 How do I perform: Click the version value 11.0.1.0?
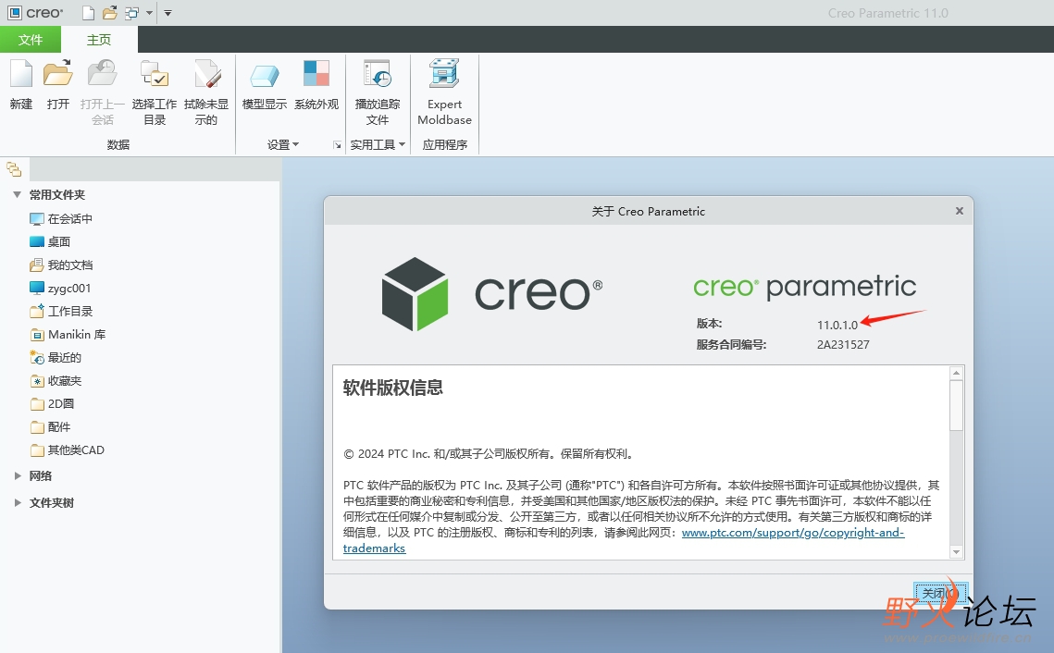(x=837, y=326)
